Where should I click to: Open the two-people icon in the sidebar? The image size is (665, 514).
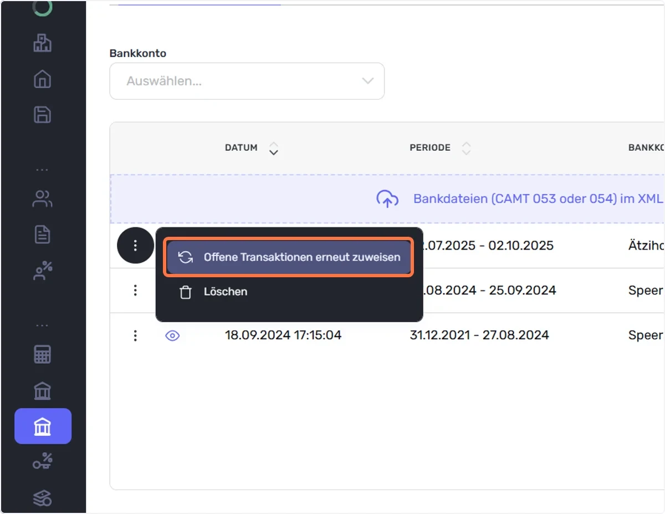click(x=43, y=199)
